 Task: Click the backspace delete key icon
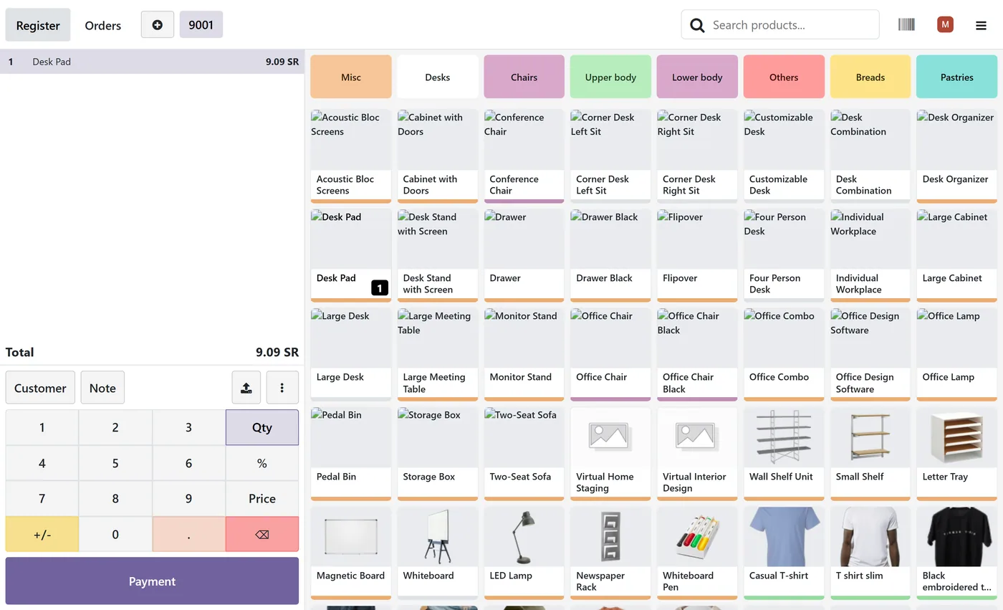(x=262, y=535)
